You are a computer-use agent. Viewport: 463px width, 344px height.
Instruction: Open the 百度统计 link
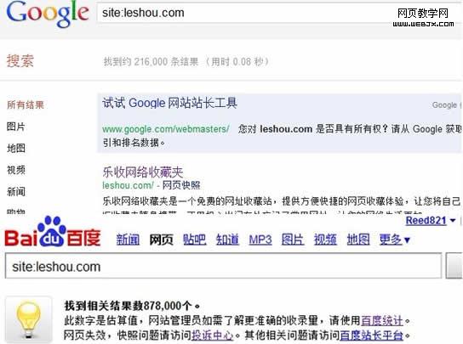click(382, 320)
